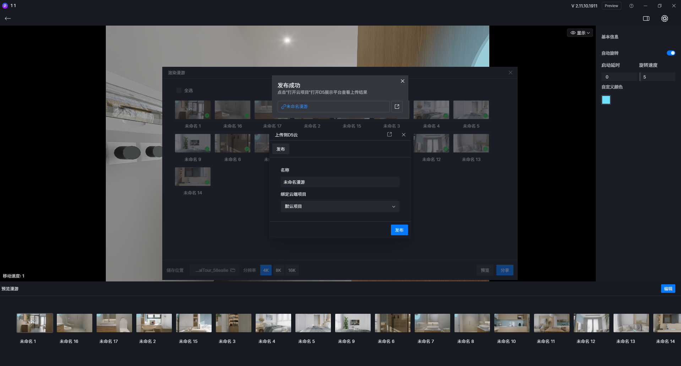The image size is (681, 366).
Task: Select preview strip thumbnail 未命名 10
Action: [512, 323]
